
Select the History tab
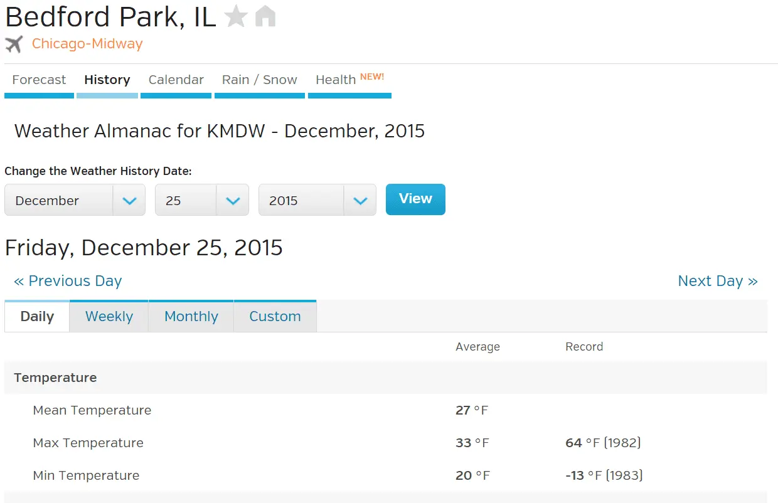[x=107, y=80]
